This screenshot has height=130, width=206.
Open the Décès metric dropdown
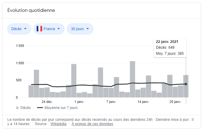[19, 29]
